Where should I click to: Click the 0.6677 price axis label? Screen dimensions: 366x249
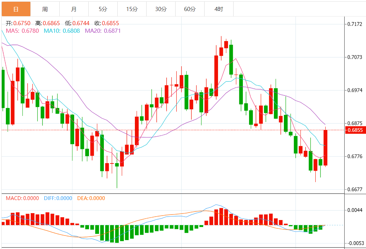pos(355,189)
